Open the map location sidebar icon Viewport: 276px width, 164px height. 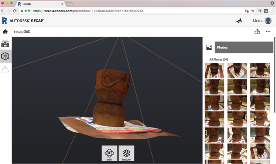(x=5, y=69)
